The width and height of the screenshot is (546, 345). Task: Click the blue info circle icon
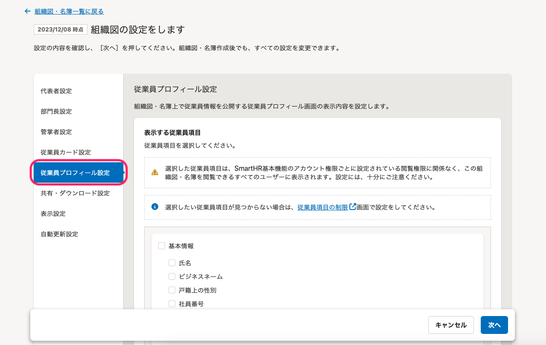click(155, 207)
